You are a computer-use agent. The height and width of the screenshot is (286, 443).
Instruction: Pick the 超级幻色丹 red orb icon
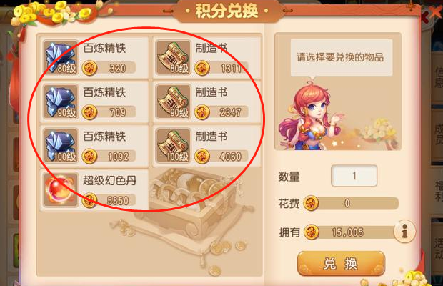(x=61, y=189)
